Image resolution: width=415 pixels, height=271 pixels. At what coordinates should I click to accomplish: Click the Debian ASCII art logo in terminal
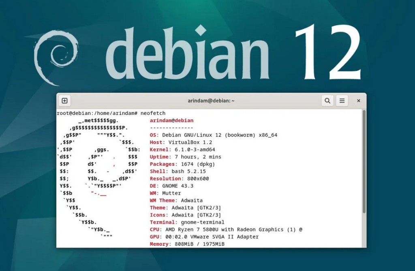coord(98,179)
